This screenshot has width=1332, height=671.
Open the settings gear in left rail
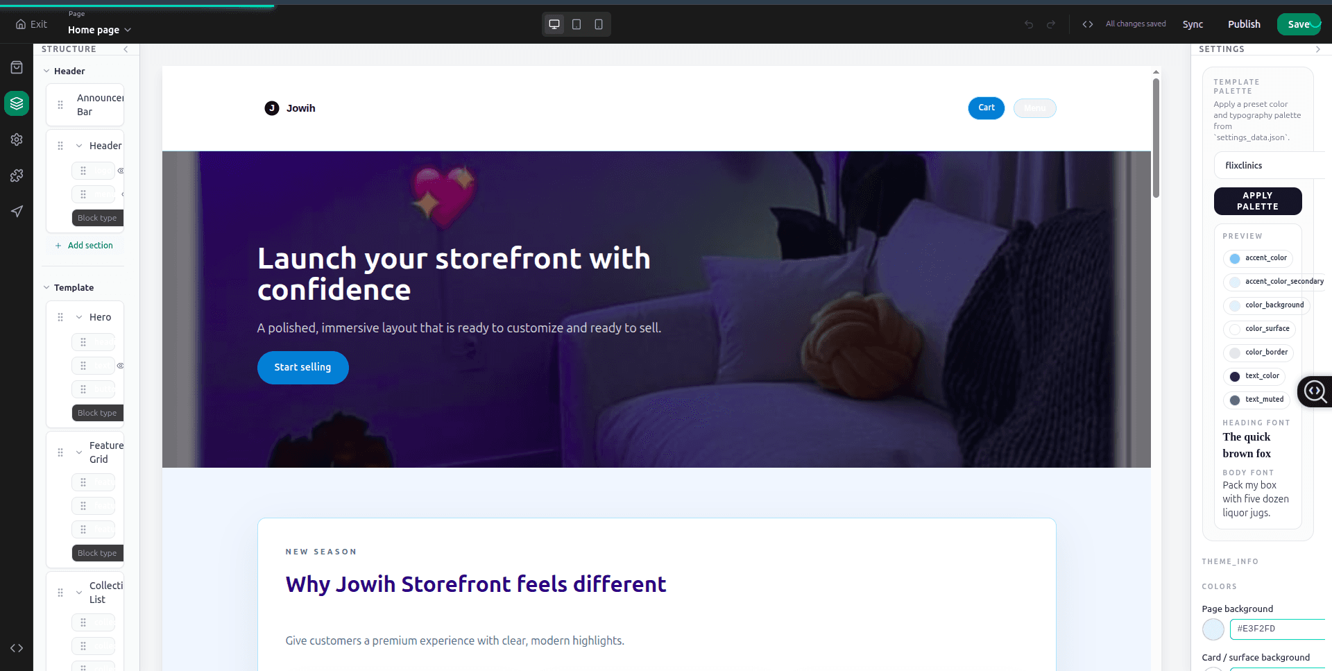click(17, 139)
